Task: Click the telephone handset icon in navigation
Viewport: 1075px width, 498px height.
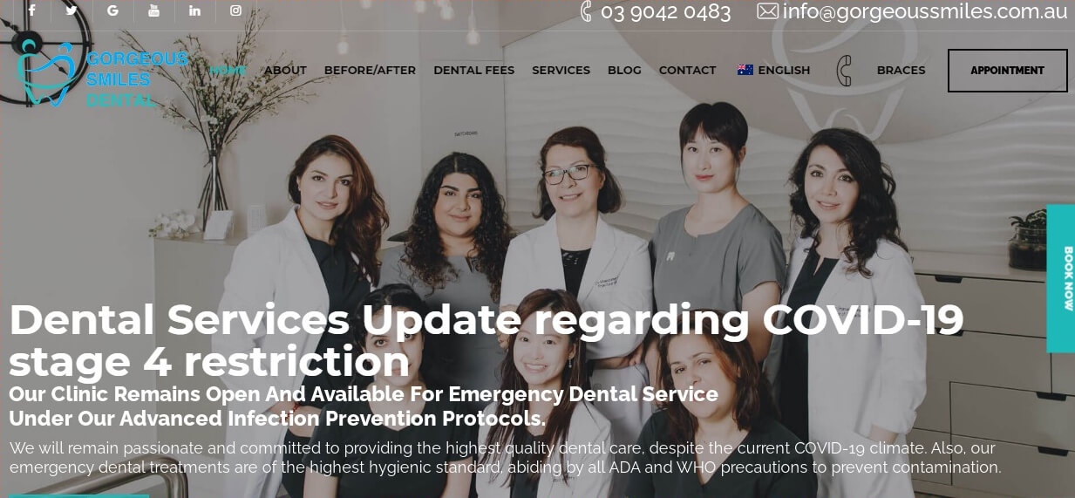Action: (844, 71)
